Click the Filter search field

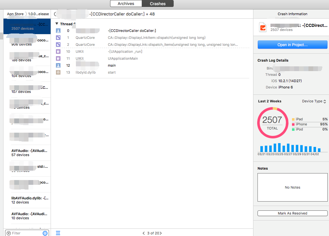(27, 233)
